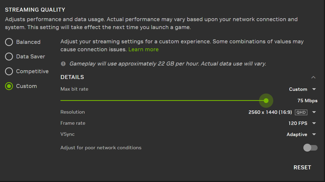The width and height of the screenshot is (325, 182).
Task: Open the Max bit rate Custom dropdown
Action: point(303,89)
